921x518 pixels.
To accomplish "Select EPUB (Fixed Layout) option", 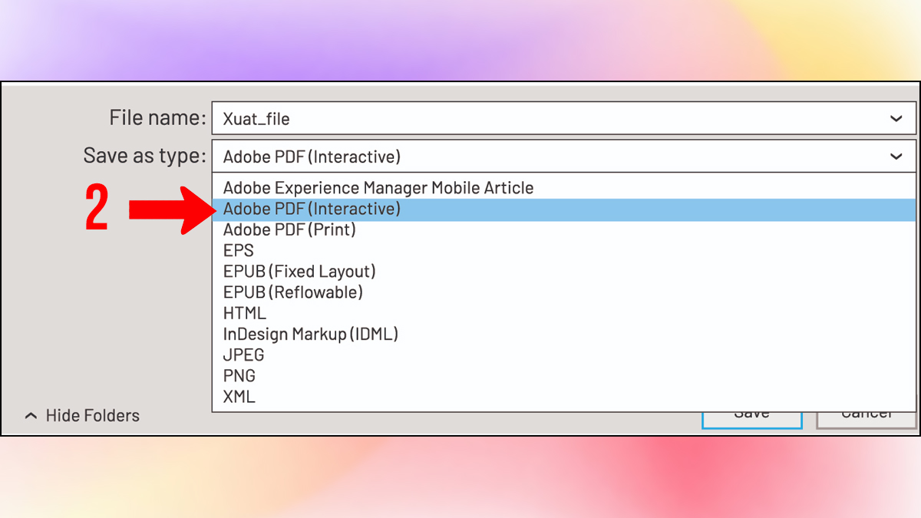I will tap(563, 271).
